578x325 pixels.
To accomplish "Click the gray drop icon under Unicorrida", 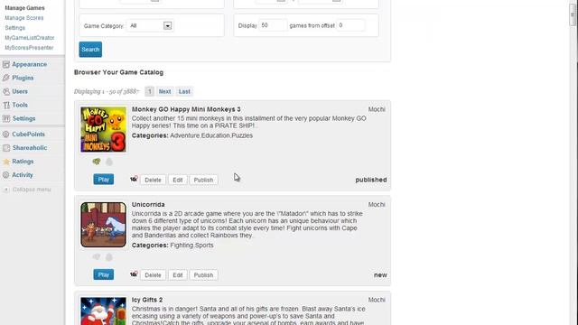I will (109, 257).
